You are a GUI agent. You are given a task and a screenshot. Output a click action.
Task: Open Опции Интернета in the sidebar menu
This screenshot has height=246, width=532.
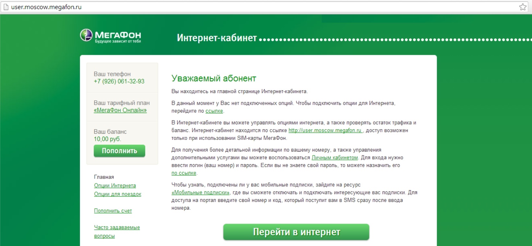point(115,186)
